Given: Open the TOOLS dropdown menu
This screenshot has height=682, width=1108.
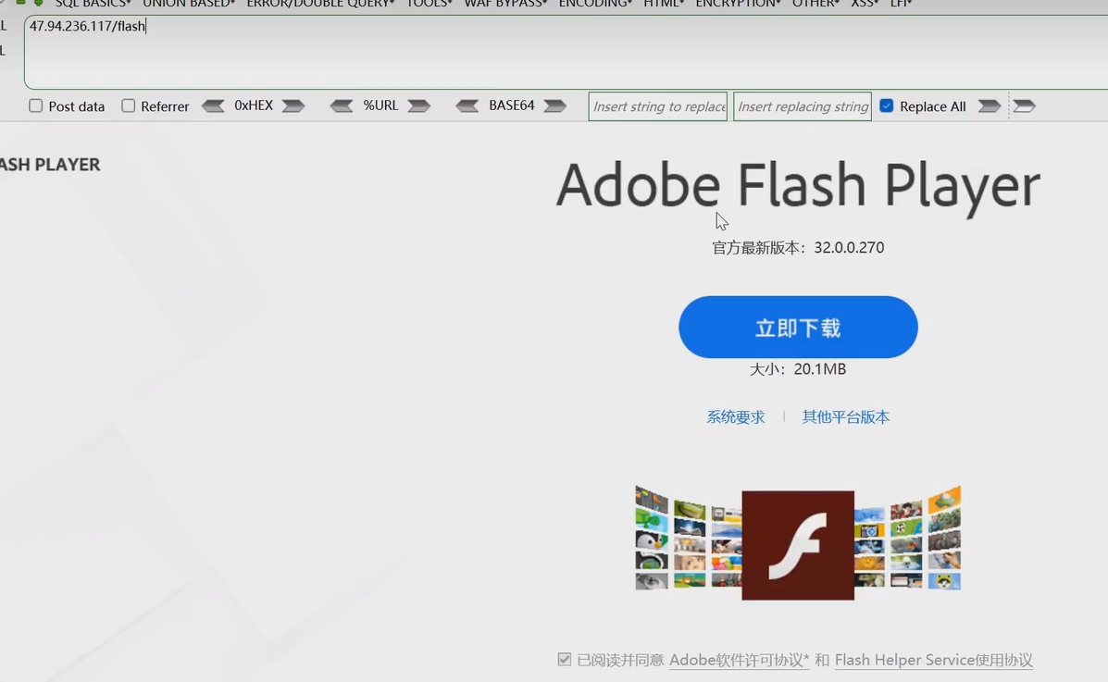Looking at the screenshot, I should (x=429, y=4).
